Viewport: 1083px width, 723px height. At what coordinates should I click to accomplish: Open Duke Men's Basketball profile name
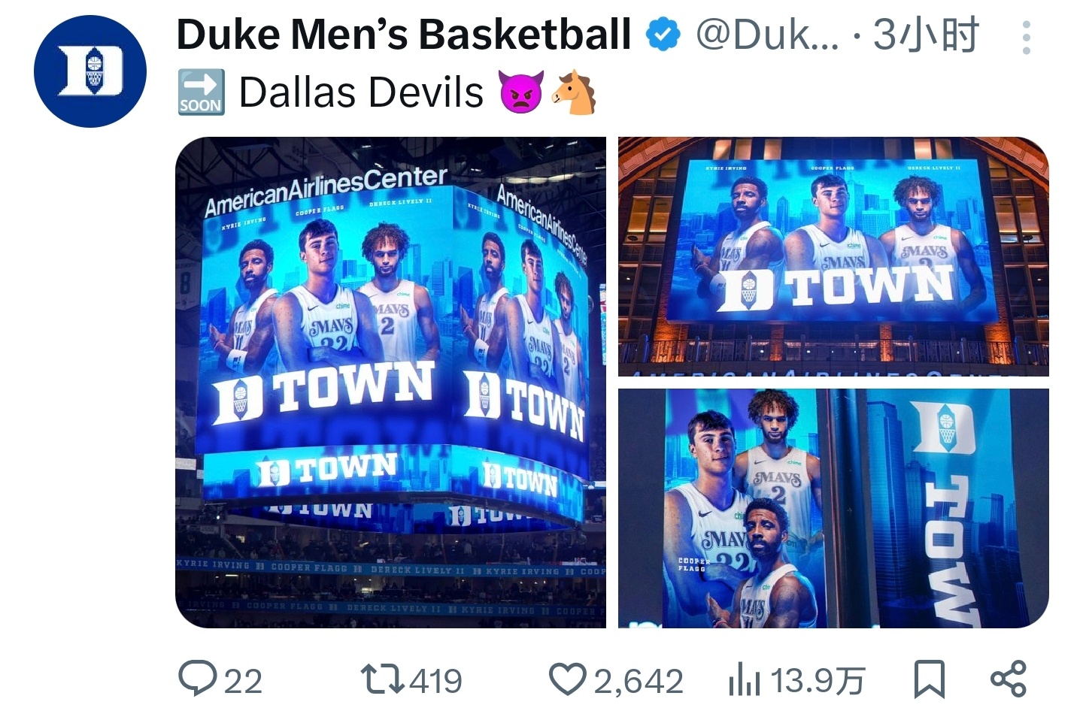click(404, 35)
